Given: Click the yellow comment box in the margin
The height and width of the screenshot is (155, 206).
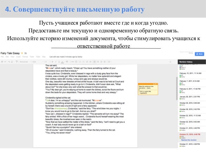Looking at the screenshot, I should pos(148,89).
